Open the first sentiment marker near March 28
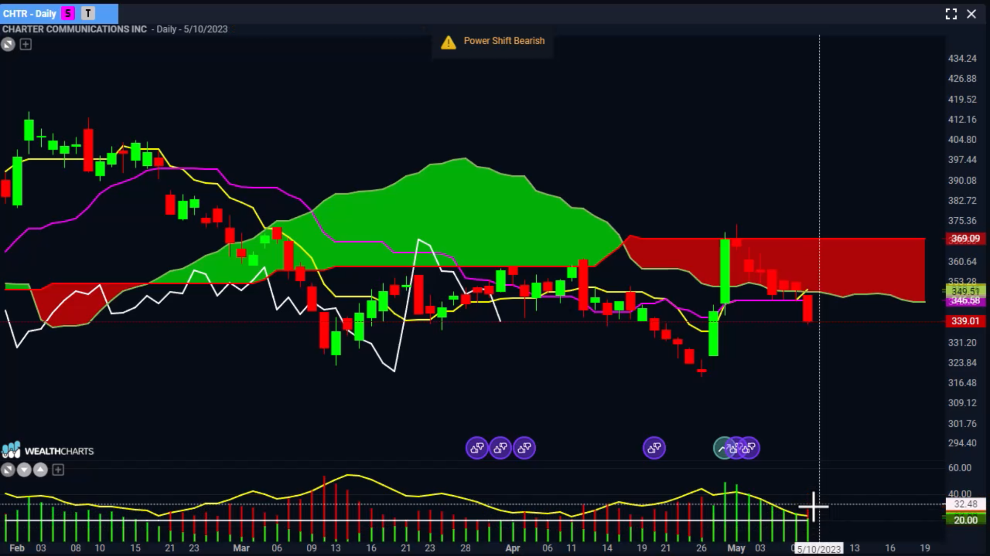The width and height of the screenshot is (990, 556). 477,448
